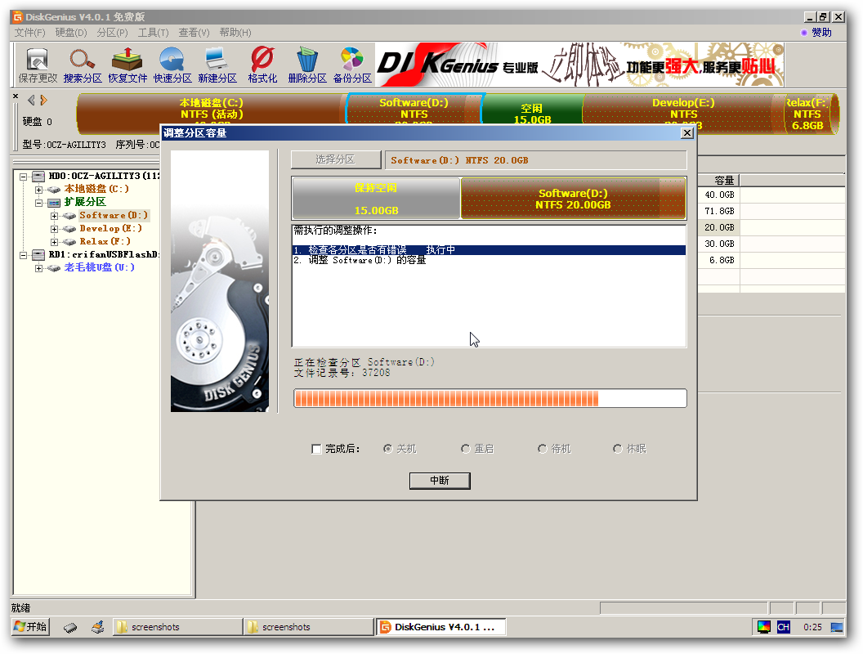Click the drive icon beside Develop (E:) in tree
Image resolution: width=863 pixels, height=654 pixels.
69,229
